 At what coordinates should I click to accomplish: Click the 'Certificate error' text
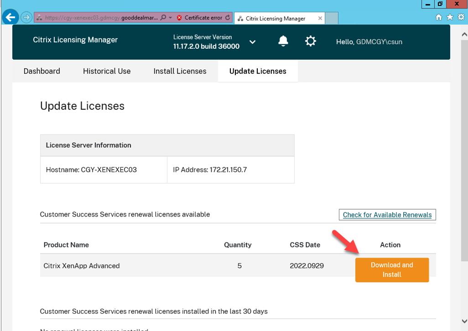(x=203, y=18)
